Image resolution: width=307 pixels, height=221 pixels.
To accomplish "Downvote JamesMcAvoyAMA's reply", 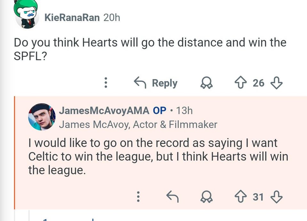I will 277,197.
